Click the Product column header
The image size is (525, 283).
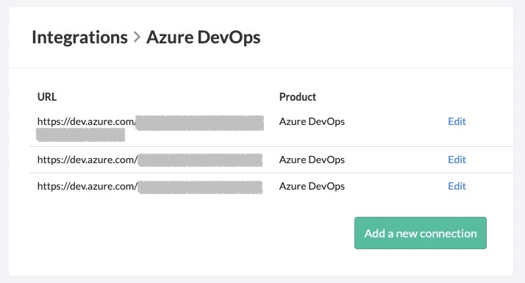[x=297, y=97]
